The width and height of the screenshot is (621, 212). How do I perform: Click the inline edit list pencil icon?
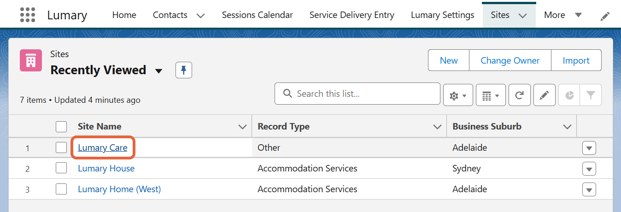(544, 95)
